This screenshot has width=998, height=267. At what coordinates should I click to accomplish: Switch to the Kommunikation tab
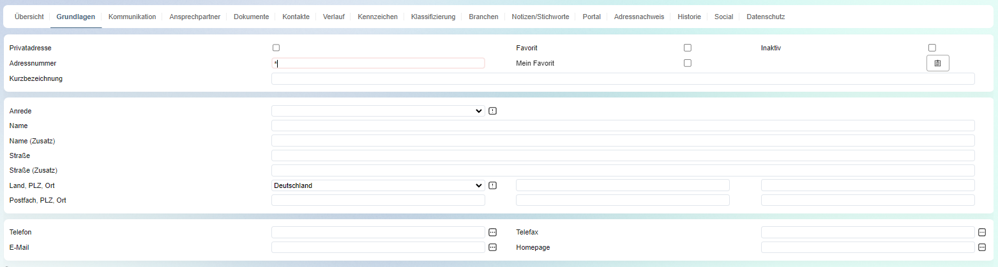[x=132, y=17]
